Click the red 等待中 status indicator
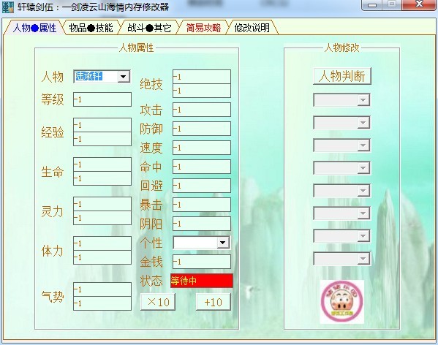 click(201, 281)
